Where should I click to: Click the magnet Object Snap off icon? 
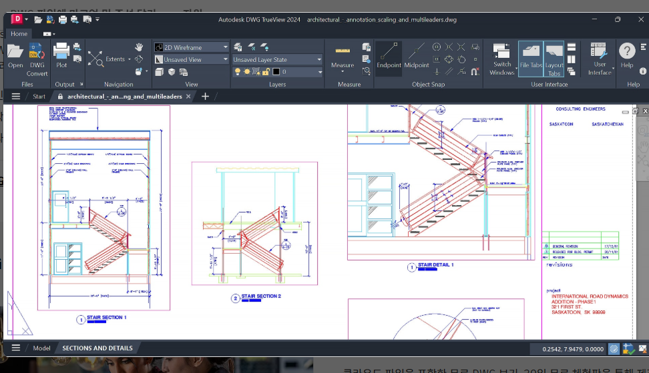coord(475,71)
